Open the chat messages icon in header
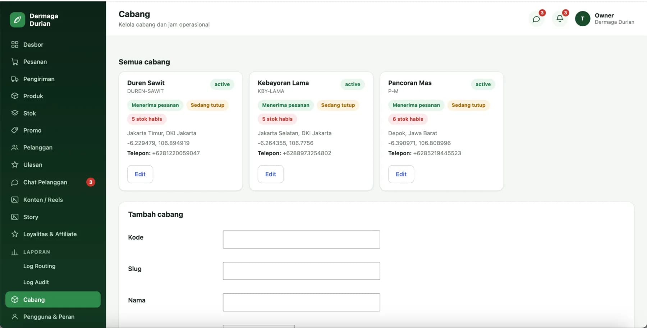This screenshot has width=647, height=328. point(536,19)
